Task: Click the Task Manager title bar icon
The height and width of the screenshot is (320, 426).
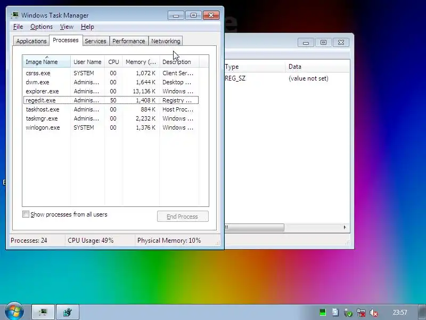Action: click(x=15, y=15)
